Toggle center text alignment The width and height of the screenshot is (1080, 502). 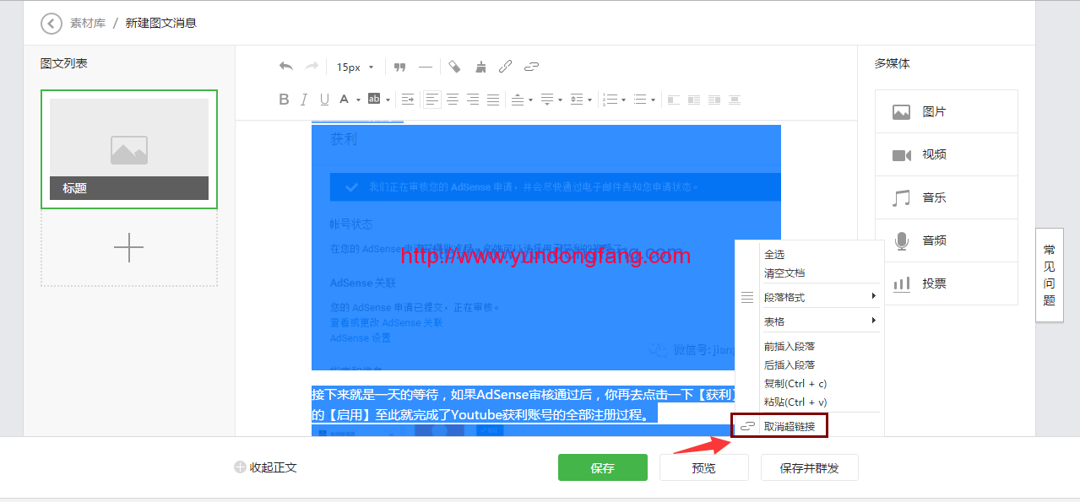coord(453,100)
